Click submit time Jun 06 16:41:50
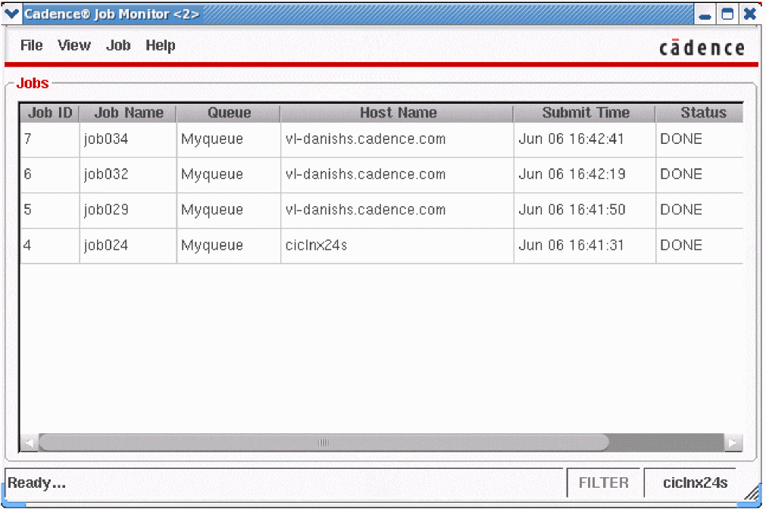This screenshot has height=509, width=766. click(585, 211)
